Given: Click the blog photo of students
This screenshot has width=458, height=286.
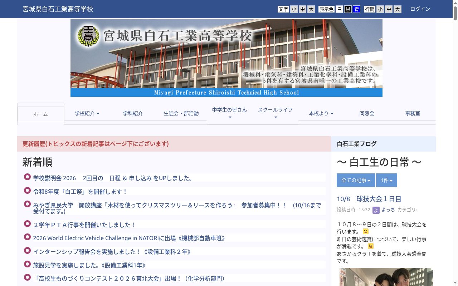Looking at the screenshot, I should (x=386, y=277).
